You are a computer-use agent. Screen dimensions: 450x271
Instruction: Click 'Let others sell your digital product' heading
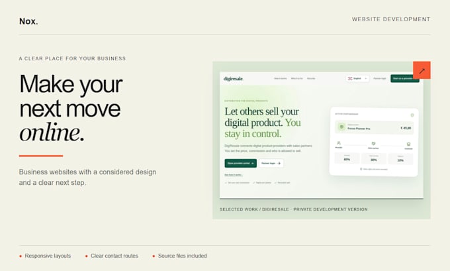point(263,123)
